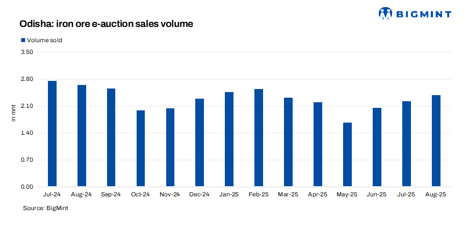Click the Dec-24 volume bar
Viewport: 466px width, 234px height.
point(200,143)
